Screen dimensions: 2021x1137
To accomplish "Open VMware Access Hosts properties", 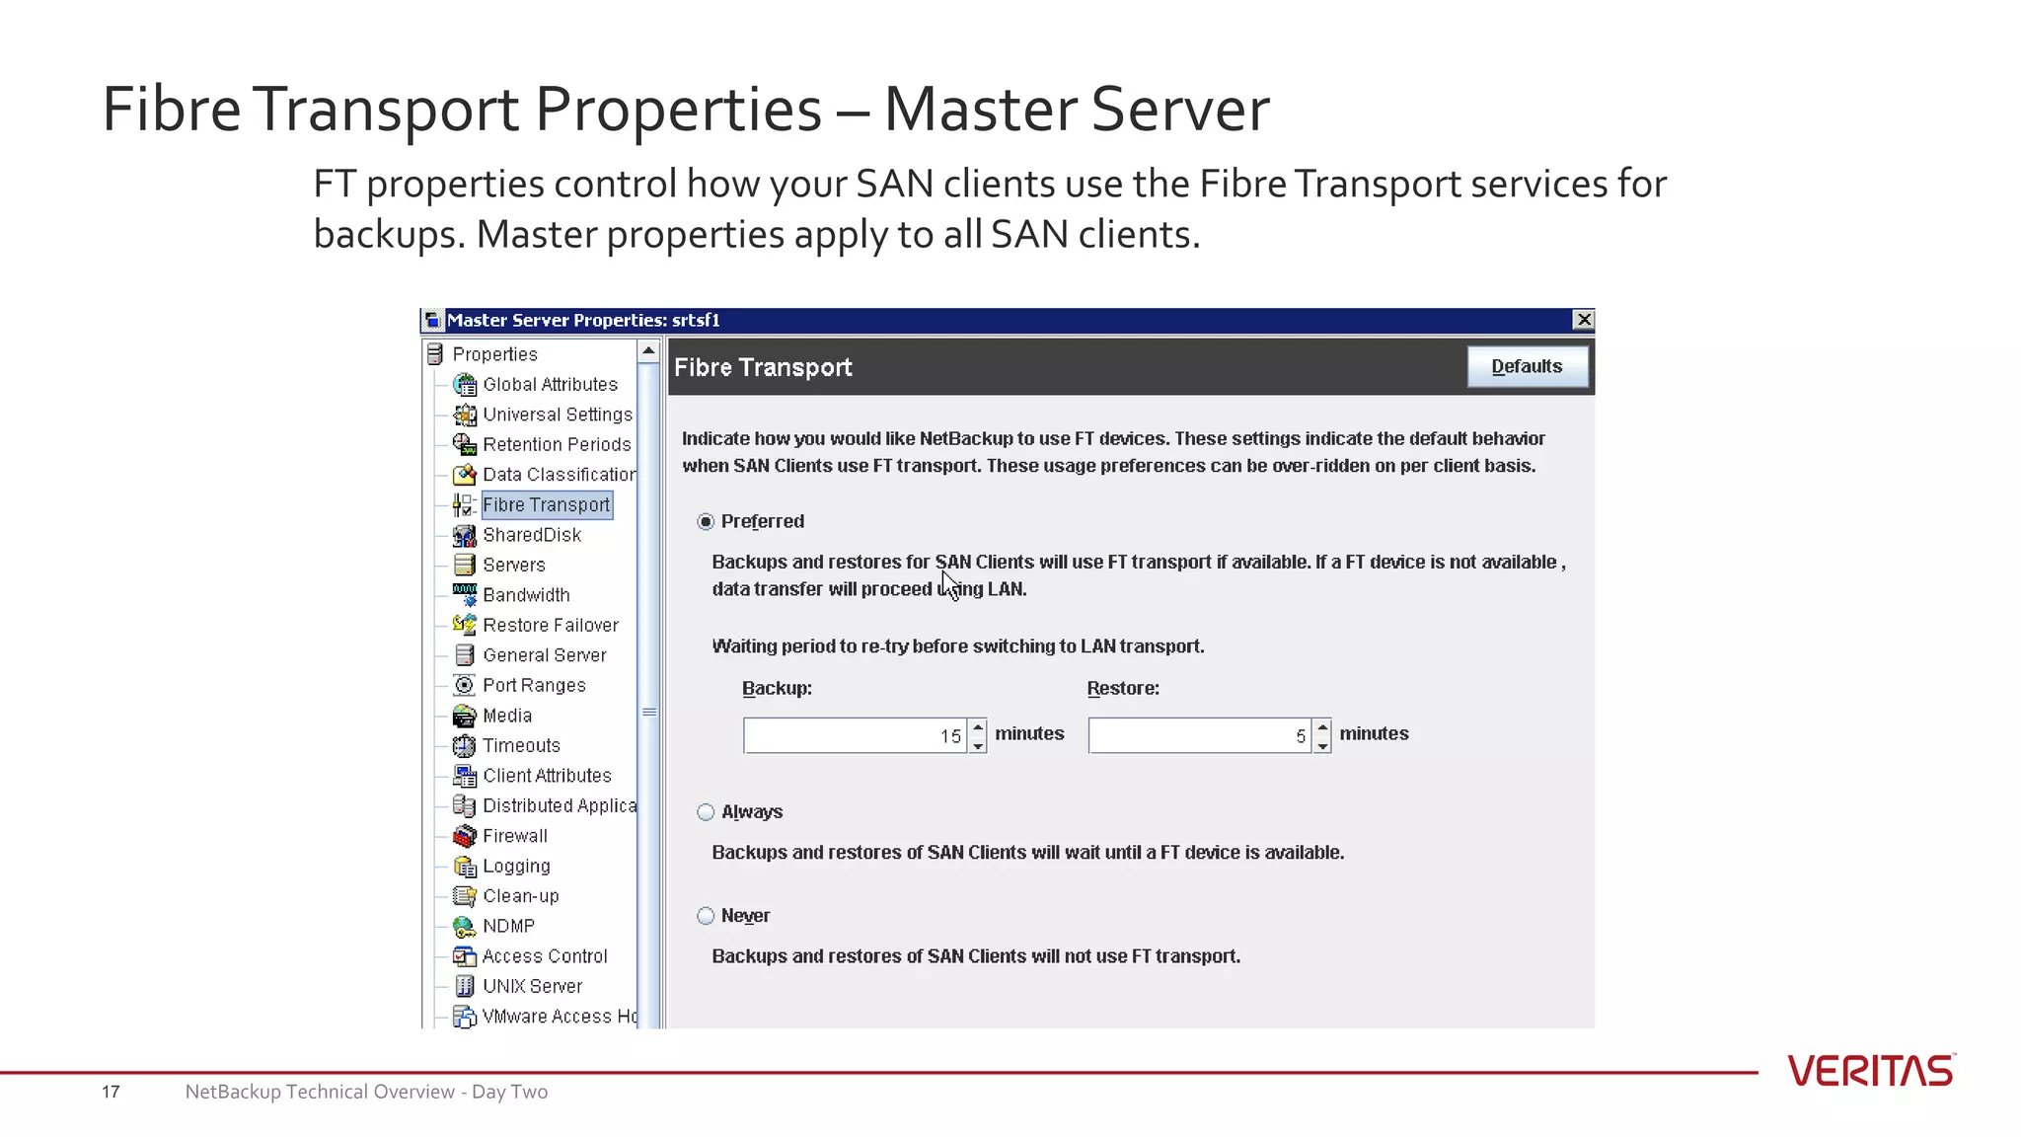I will [560, 1016].
